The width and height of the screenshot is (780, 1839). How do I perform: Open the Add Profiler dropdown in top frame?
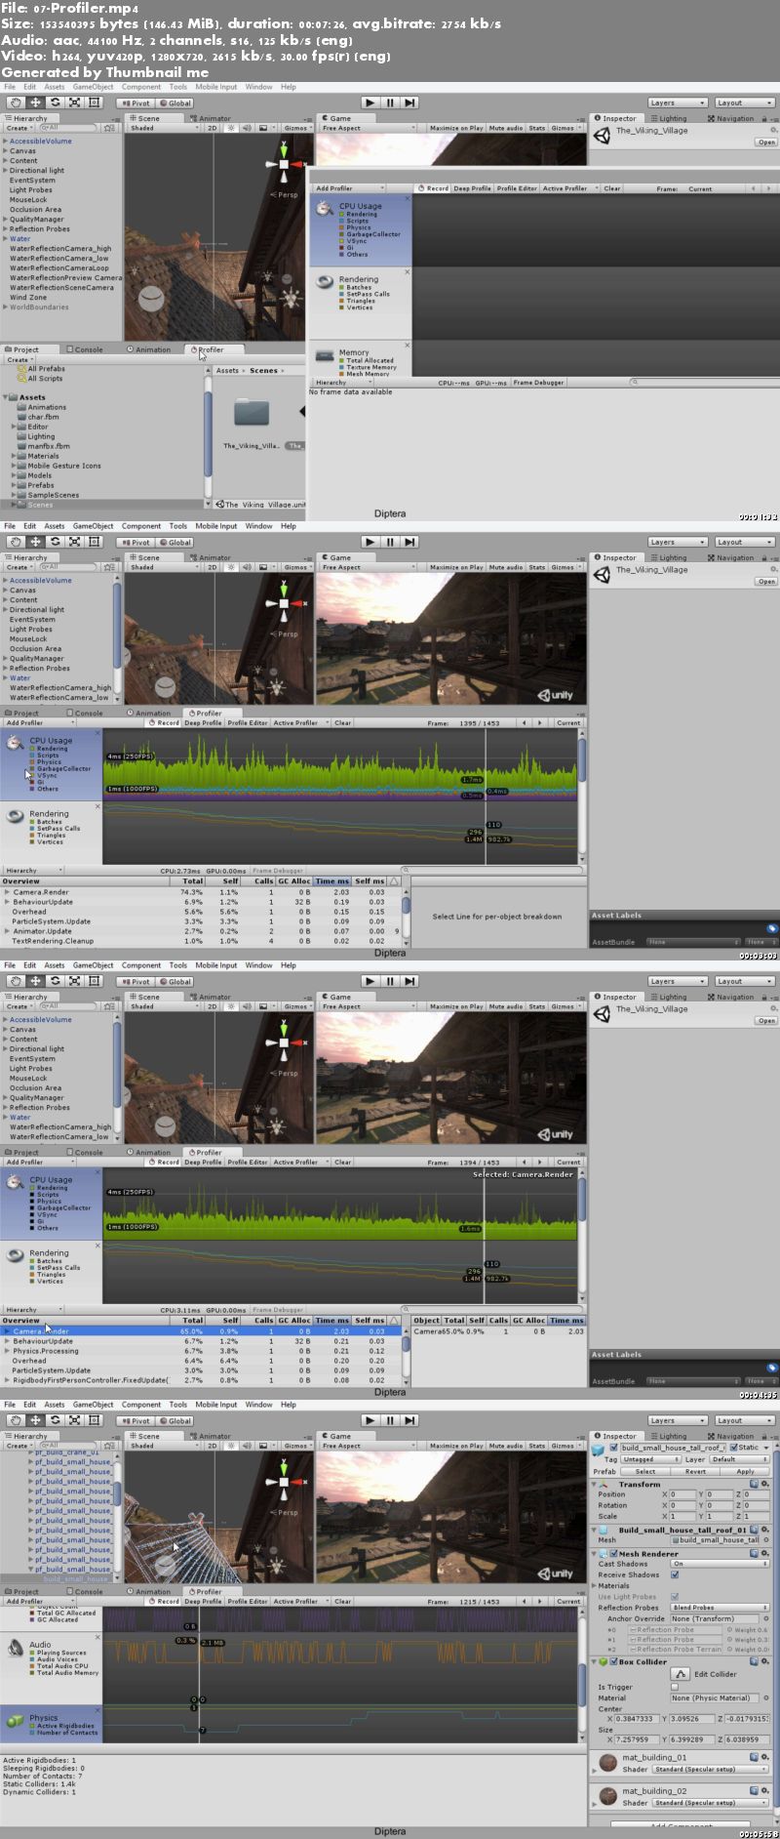(348, 188)
